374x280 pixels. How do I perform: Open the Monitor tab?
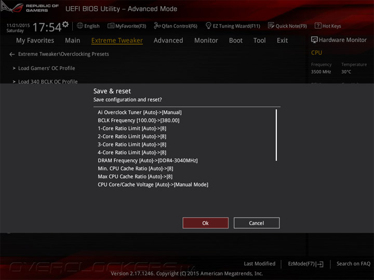(x=206, y=40)
